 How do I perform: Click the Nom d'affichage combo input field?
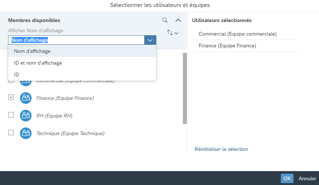pos(76,40)
